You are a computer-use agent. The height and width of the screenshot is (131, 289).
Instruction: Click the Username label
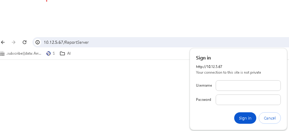204,85
